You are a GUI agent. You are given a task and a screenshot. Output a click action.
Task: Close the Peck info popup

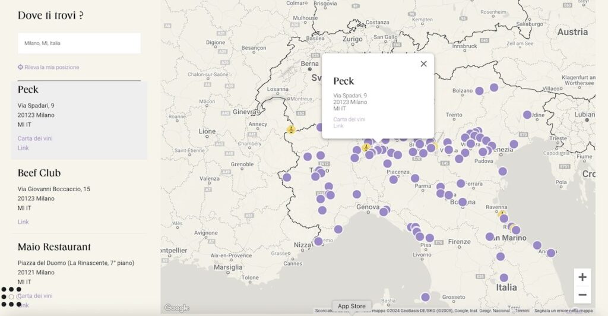(x=423, y=64)
